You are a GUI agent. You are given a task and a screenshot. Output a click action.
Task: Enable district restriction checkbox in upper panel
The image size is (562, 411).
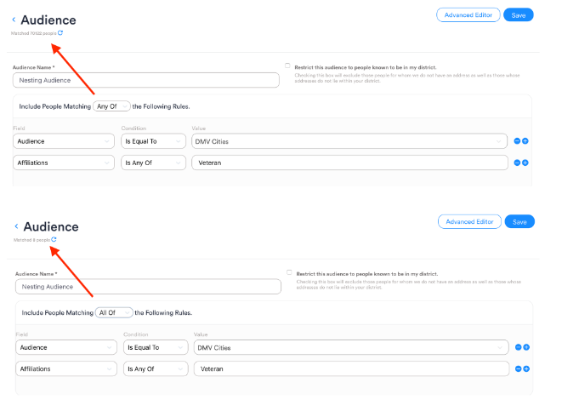point(288,66)
